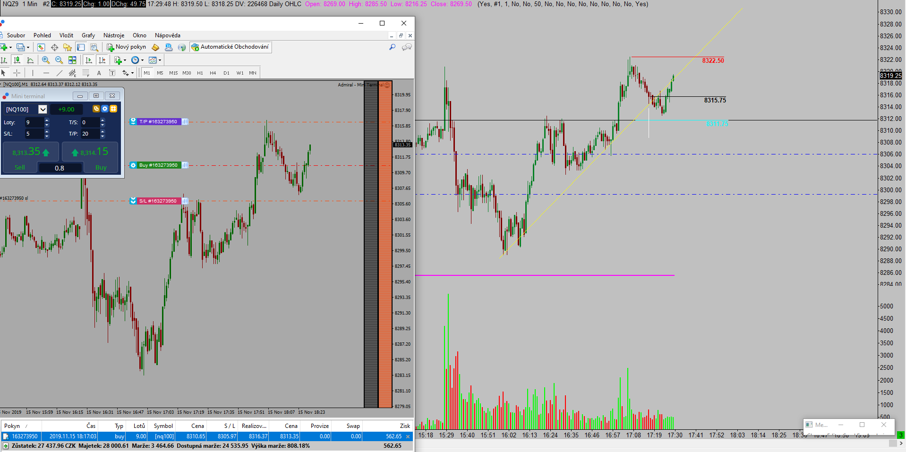906x452 pixels.
Task: Zoom in on the chart
Action: 46,60
